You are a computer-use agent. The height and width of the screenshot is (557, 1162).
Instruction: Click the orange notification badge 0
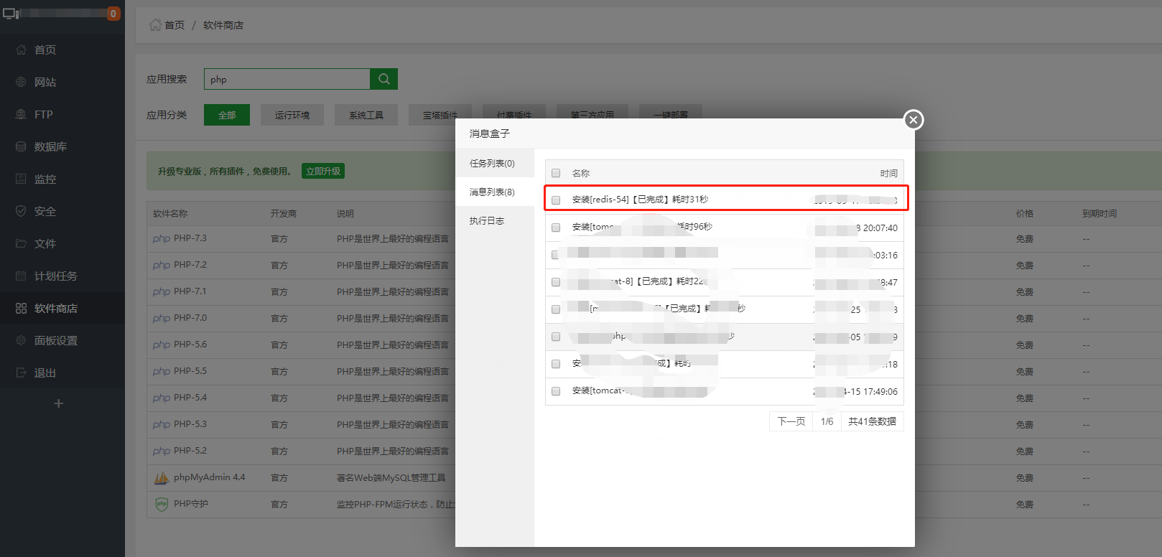pyautogui.click(x=113, y=14)
